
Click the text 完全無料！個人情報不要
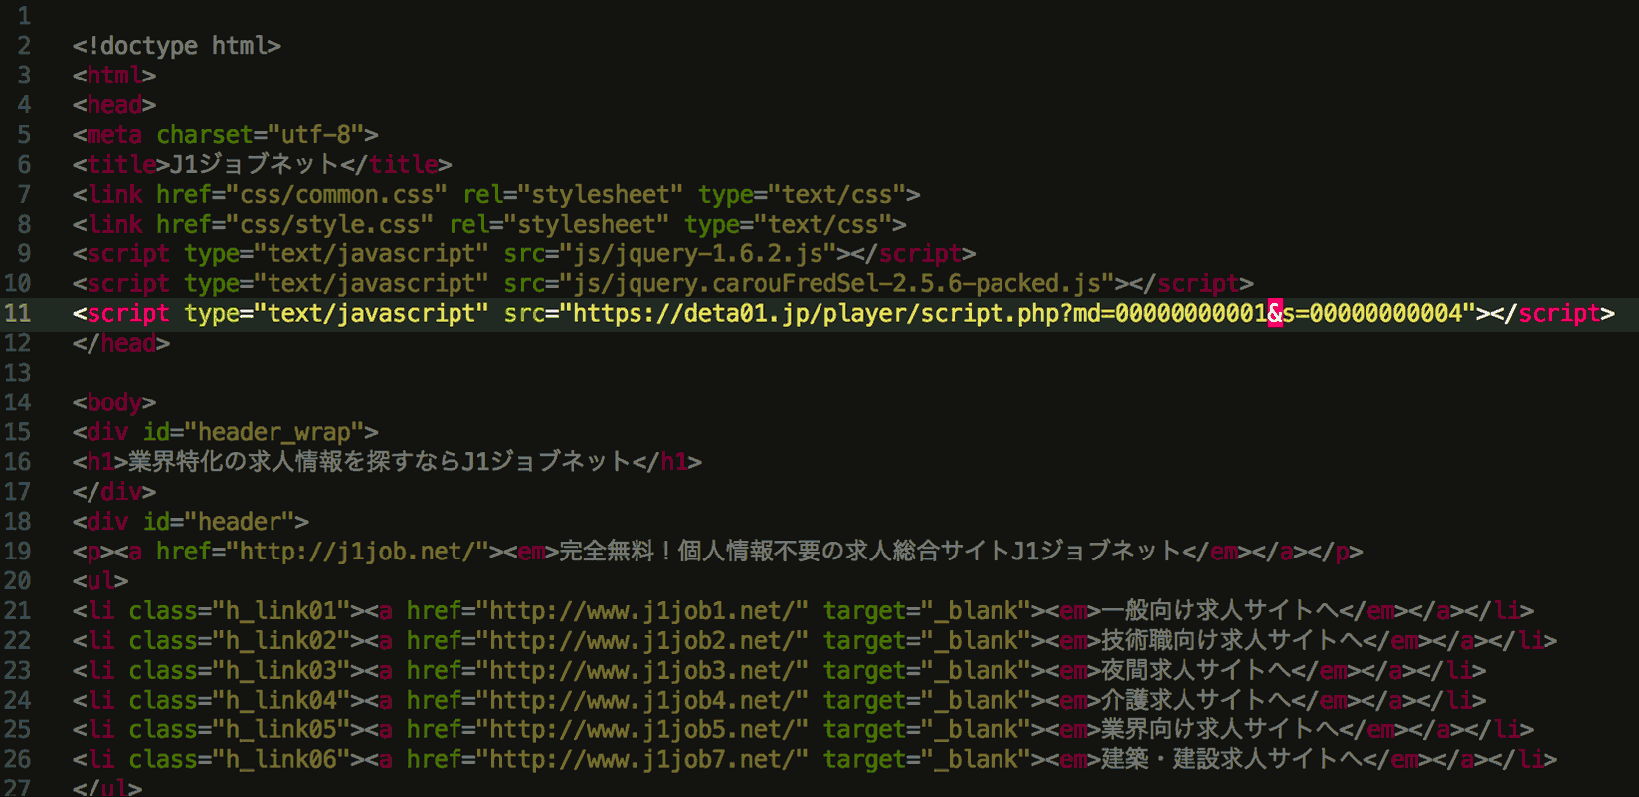[689, 552]
